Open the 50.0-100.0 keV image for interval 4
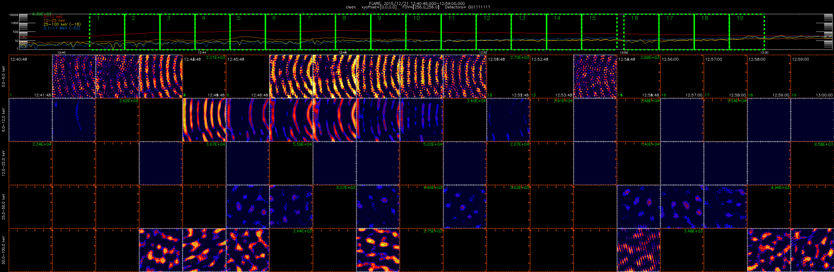Image resolution: width=834 pixels, height=272 pixels. tap(161, 250)
